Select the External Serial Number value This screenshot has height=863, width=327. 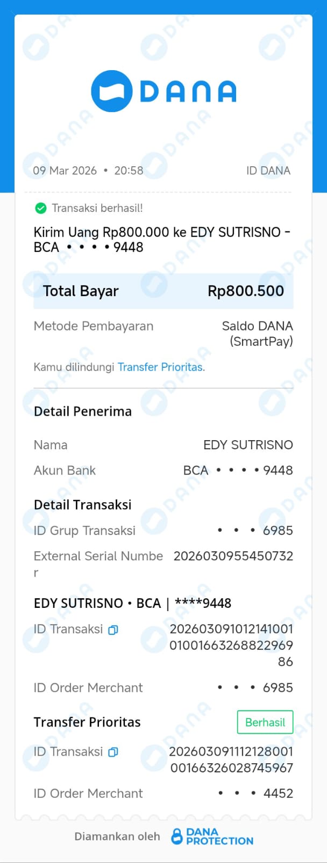(233, 556)
